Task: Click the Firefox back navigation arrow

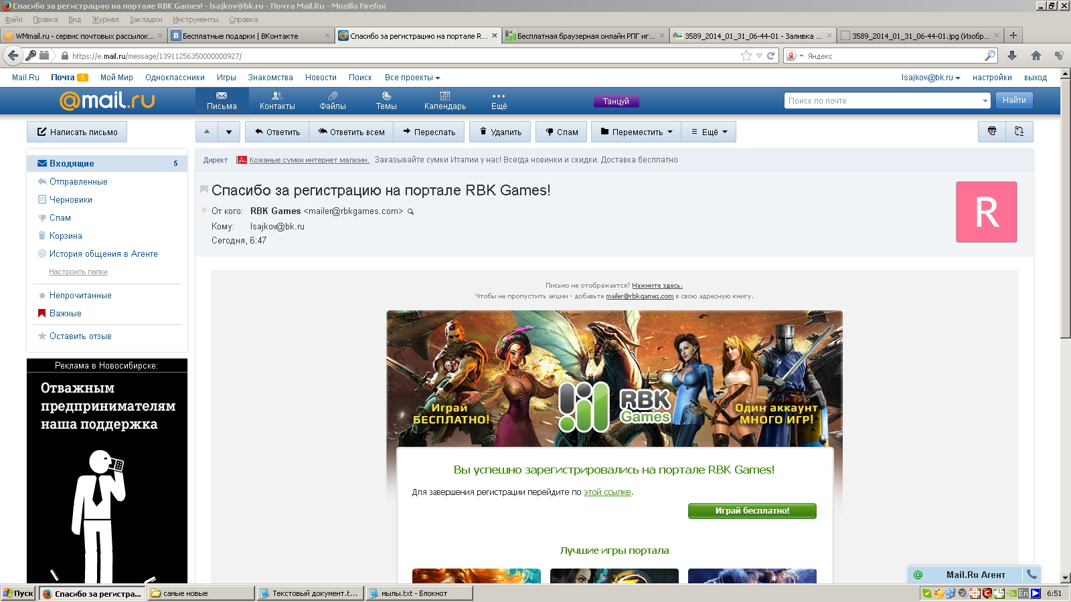Action: tap(12, 56)
